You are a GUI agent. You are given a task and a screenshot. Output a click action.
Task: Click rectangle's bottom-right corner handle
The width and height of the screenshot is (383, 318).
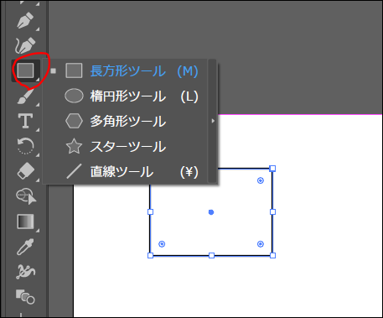coord(272,255)
